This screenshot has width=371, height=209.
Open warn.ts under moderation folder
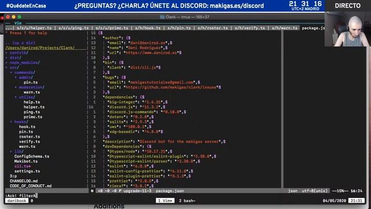[x=32, y=92]
